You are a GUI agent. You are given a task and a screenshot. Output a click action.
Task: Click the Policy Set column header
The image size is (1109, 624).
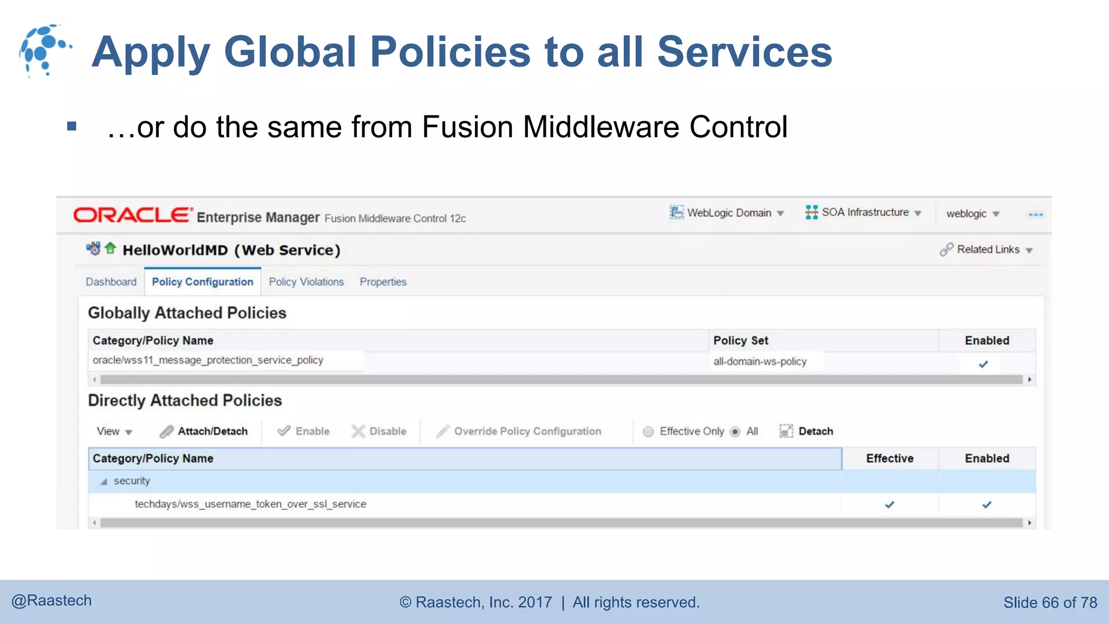(x=824, y=341)
